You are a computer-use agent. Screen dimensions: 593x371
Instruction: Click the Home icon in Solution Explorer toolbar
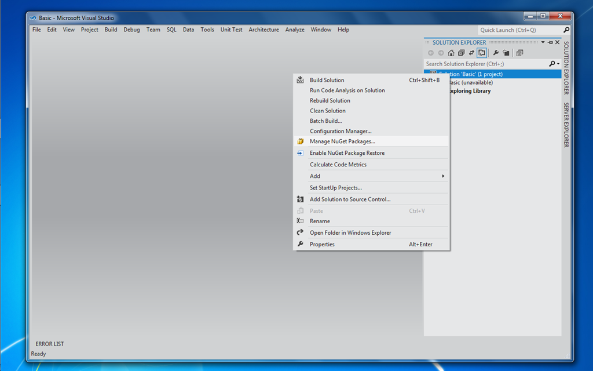pyautogui.click(x=451, y=53)
